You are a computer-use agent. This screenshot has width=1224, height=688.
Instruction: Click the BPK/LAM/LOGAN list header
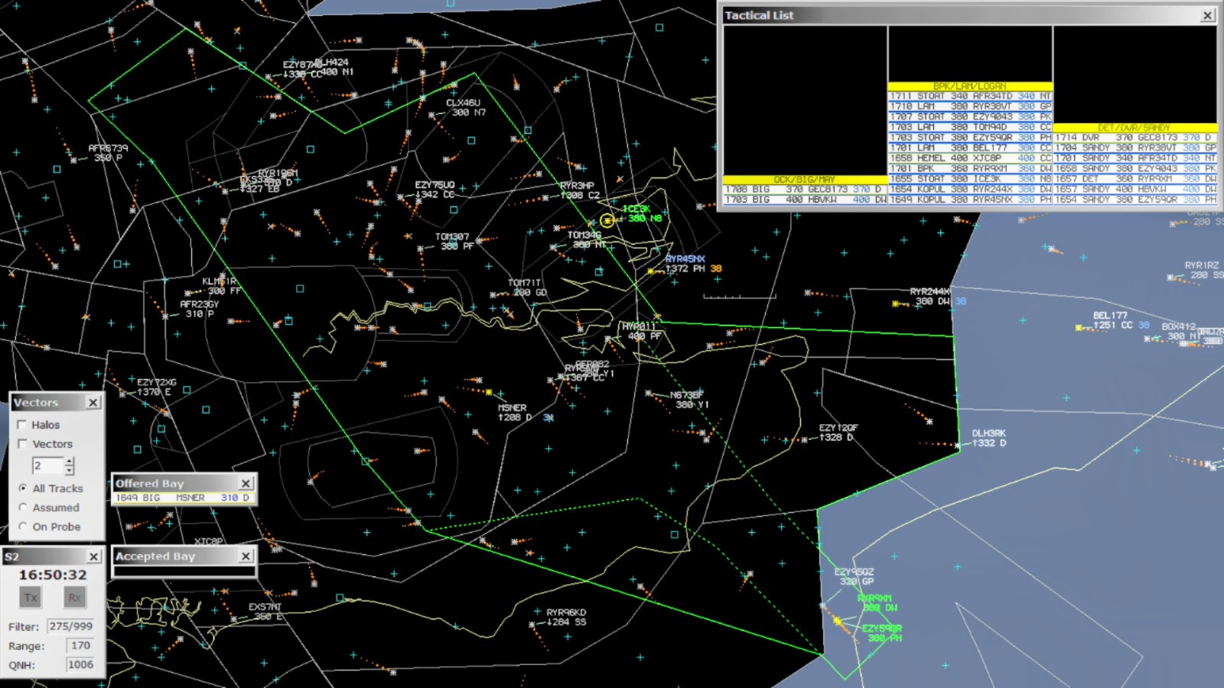point(969,86)
